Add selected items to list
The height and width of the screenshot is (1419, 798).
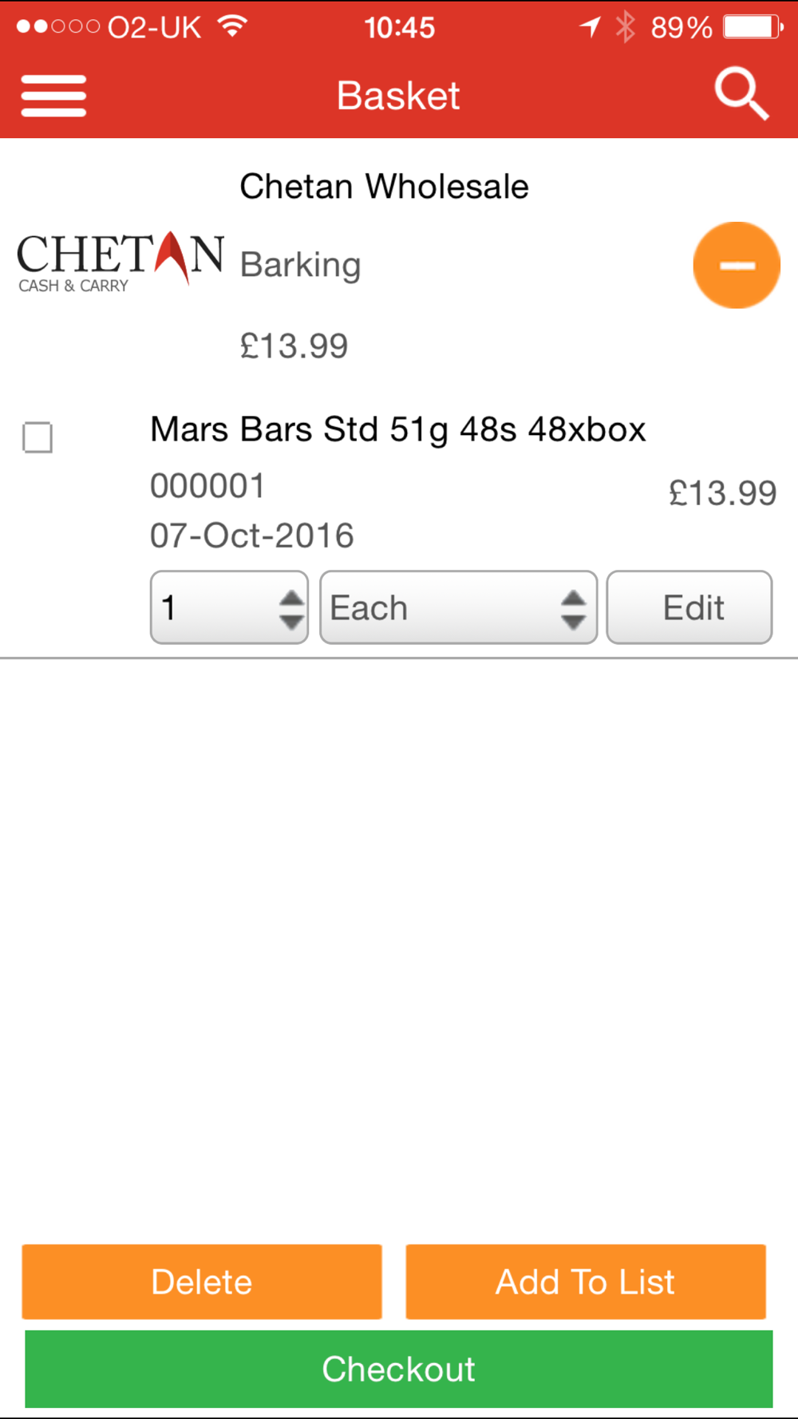586,1282
